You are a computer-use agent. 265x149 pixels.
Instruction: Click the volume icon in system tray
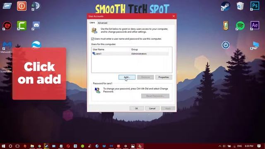click(224, 146)
